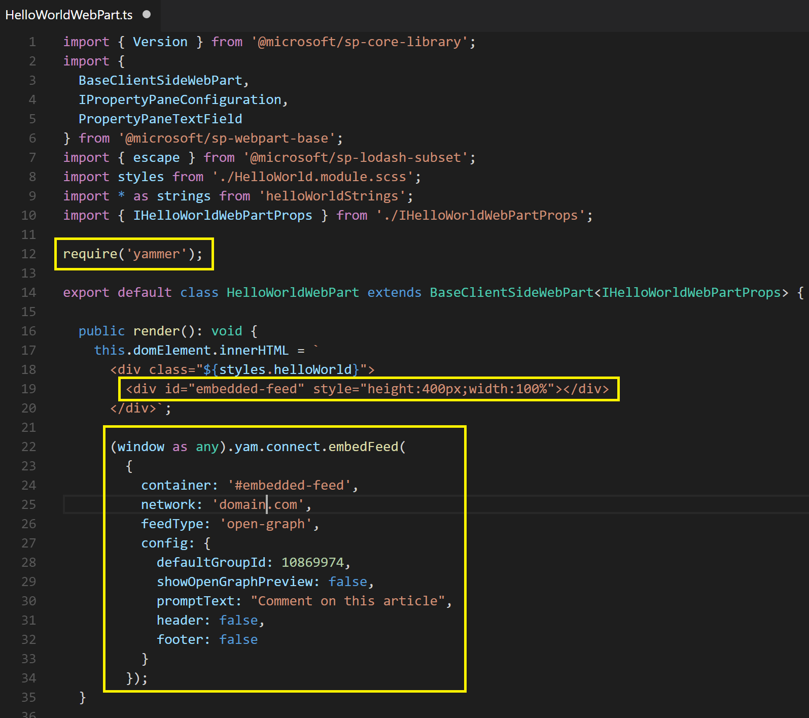Click line number 12 in the gutter
Screen dimensions: 809x718
(x=29, y=254)
